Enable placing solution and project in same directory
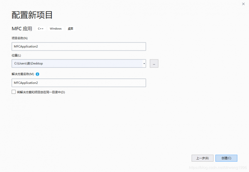 pos(14,92)
